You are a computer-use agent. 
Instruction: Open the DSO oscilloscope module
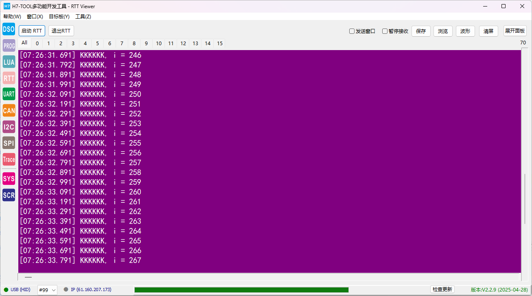coord(9,29)
